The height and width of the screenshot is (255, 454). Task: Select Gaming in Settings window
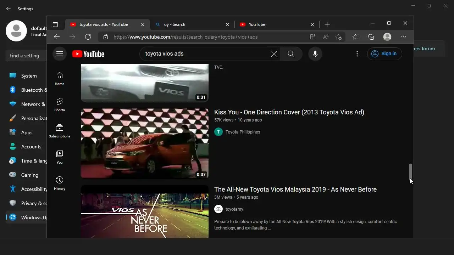(27, 175)
